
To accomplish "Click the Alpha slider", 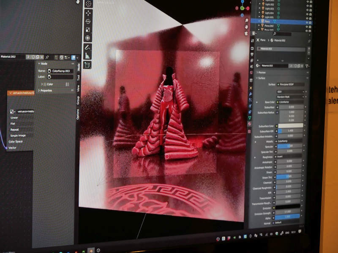I will 287,217.
